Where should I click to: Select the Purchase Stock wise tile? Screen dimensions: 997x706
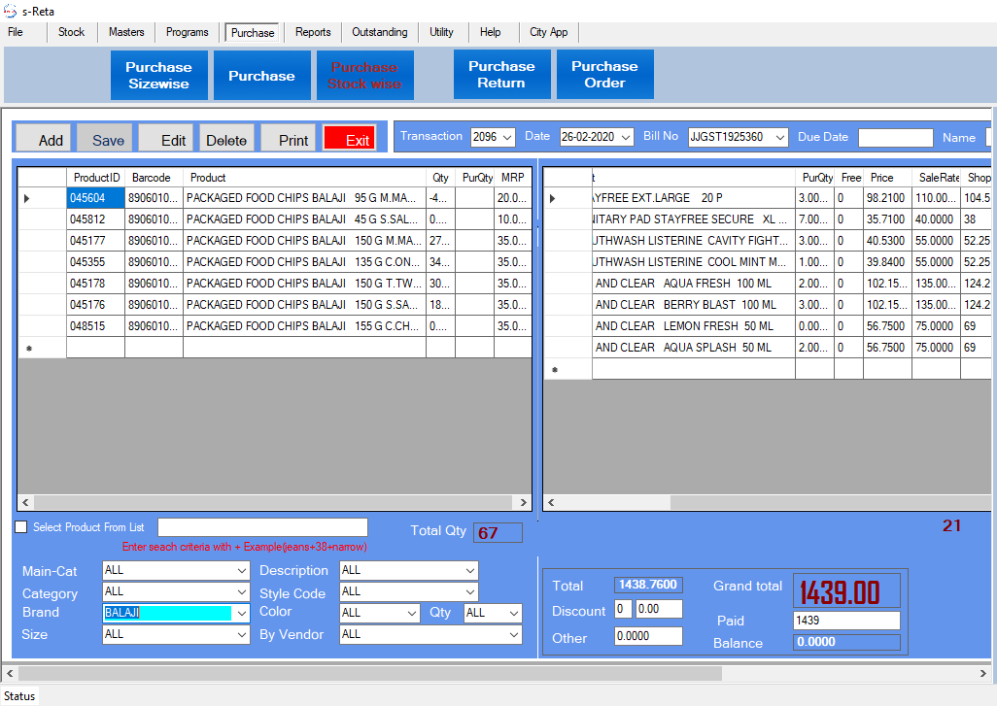[364, 75]
